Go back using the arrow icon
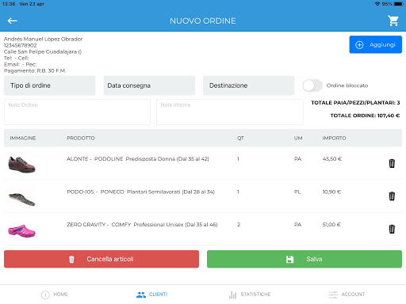The height and width of the screenshot is (304, 406). (12, 21)
